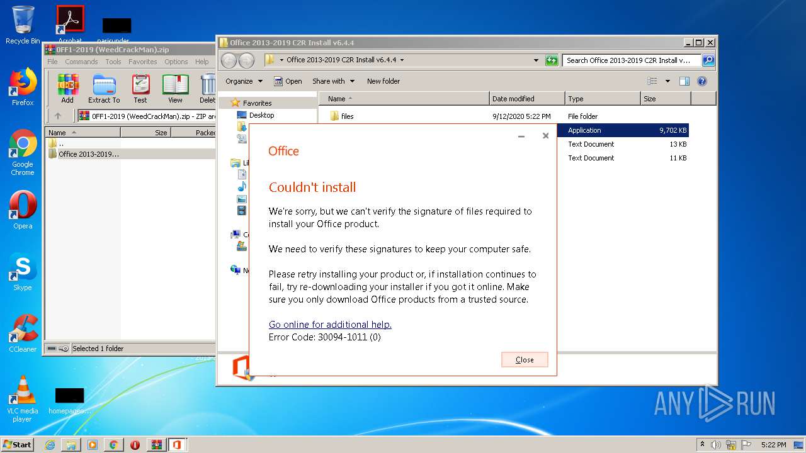Screen dimensions: 806x453
Task: Sort Explorer by Name column
Action: click(404, 99)
